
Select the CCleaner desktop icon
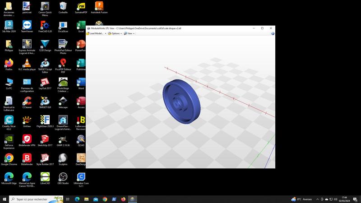pos(27,102)
